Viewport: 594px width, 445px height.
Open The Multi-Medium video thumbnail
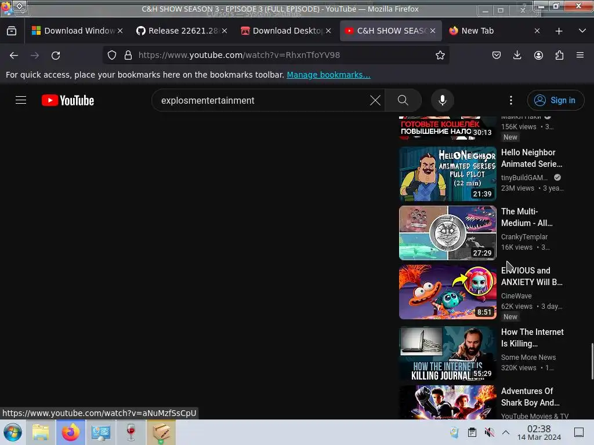click(447, 233)
